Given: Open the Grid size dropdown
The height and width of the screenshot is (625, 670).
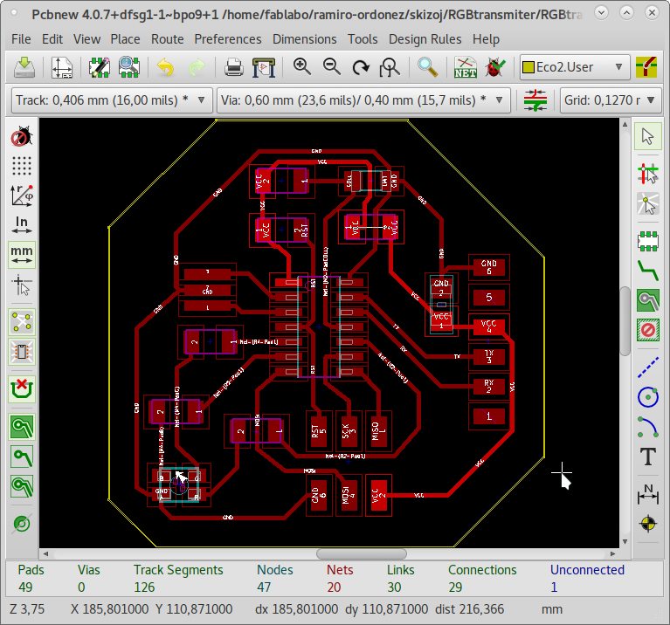Looking at the screenshot, I should 611,100.
